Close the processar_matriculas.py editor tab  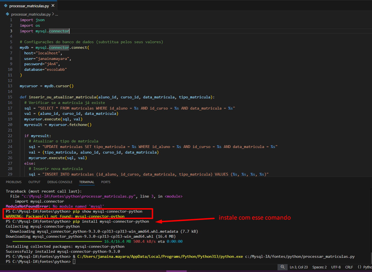53,6
